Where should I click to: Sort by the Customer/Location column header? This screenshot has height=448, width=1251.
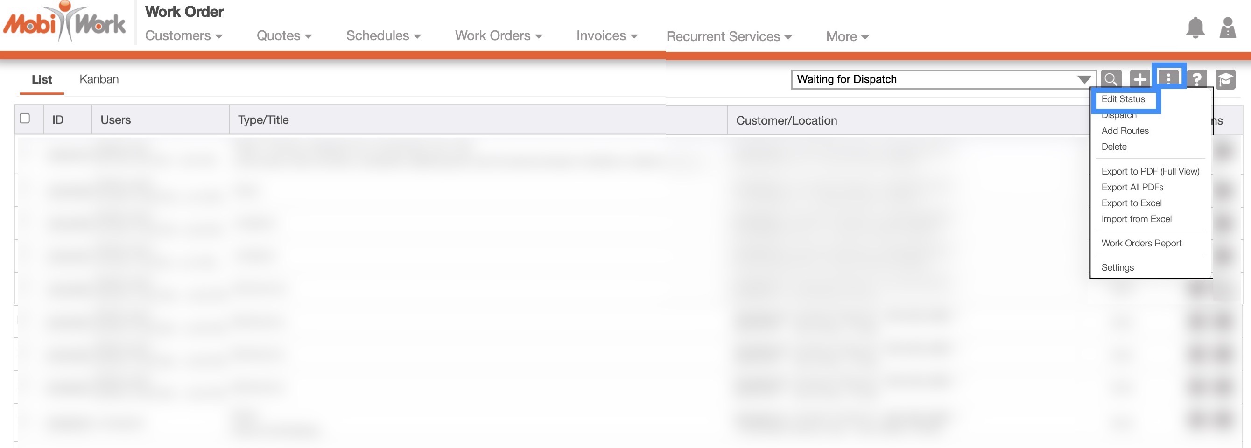click(786, 120)
